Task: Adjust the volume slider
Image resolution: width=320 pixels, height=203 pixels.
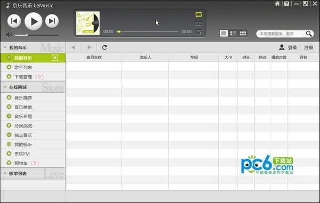Action: [37, 35]
